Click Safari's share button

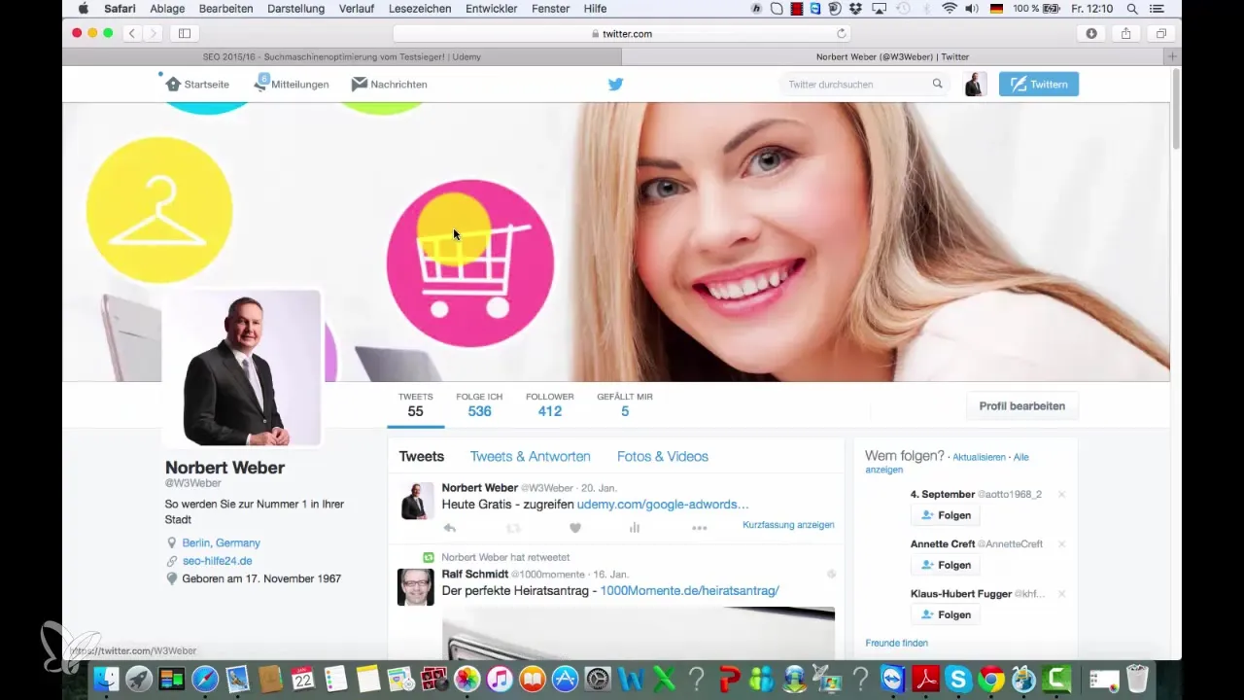pyautogui.click(x=1126, y=33)
